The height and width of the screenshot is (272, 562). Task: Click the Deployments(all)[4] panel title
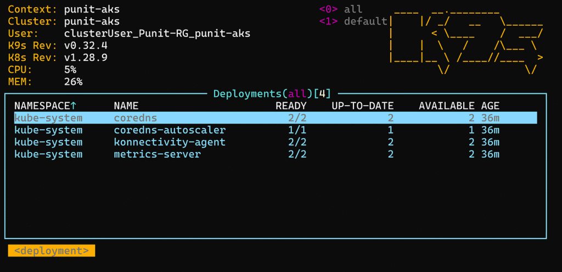pyautogui.click(x=272, y=94)
